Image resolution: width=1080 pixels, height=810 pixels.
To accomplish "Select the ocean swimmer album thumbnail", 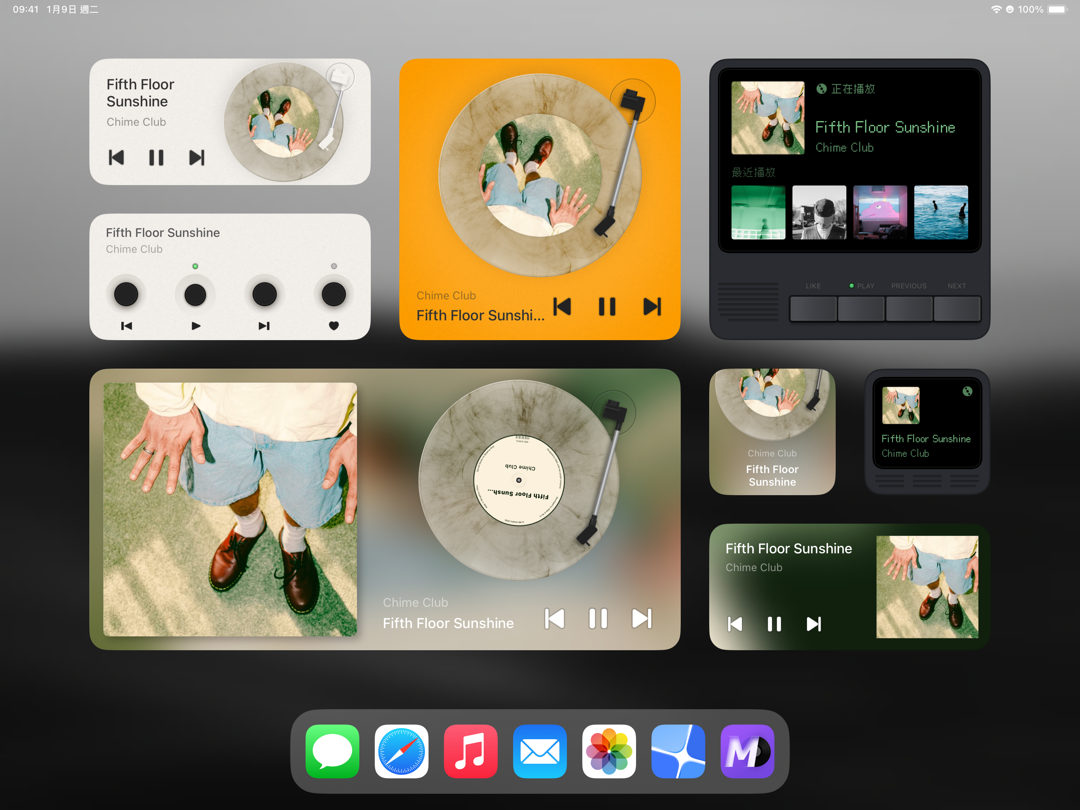I will [941, 212].
